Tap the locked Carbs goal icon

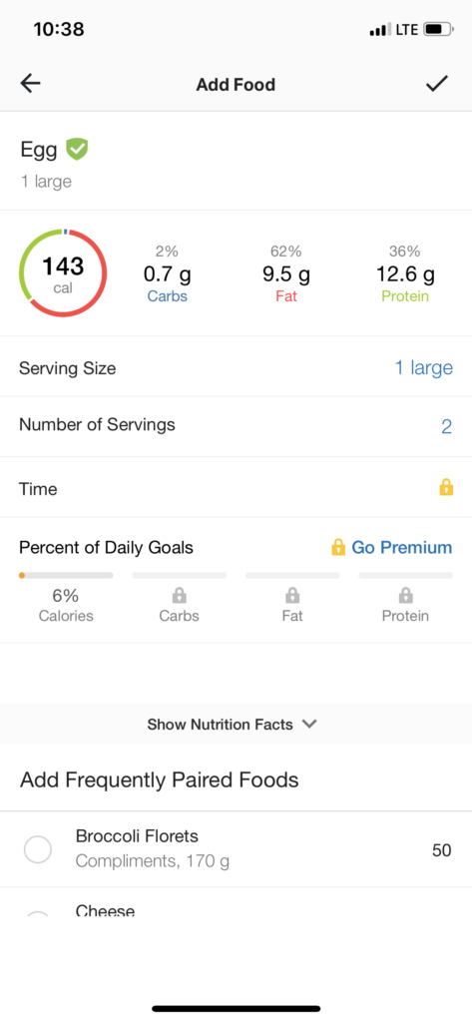pyautogui.click(x=180, y=595)
